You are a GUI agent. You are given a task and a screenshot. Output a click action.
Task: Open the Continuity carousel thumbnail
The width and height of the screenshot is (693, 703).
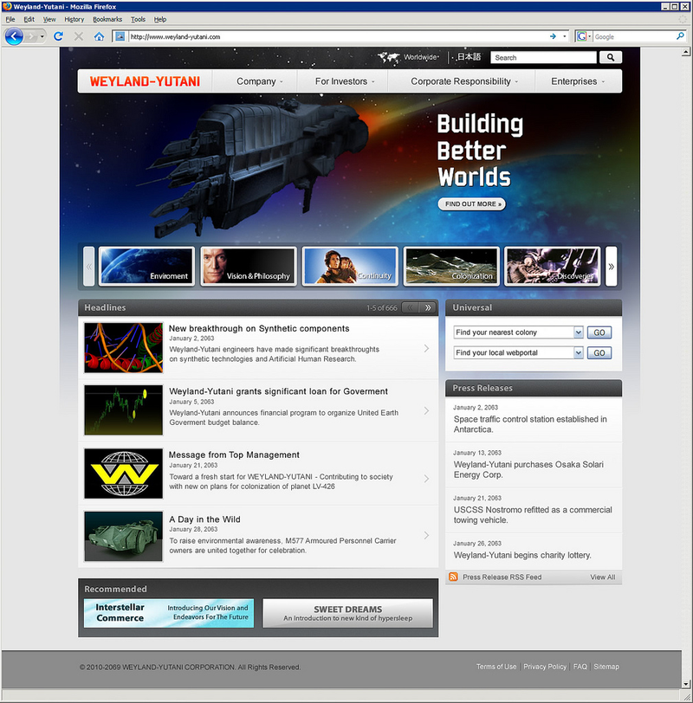(x=350, y=267)
